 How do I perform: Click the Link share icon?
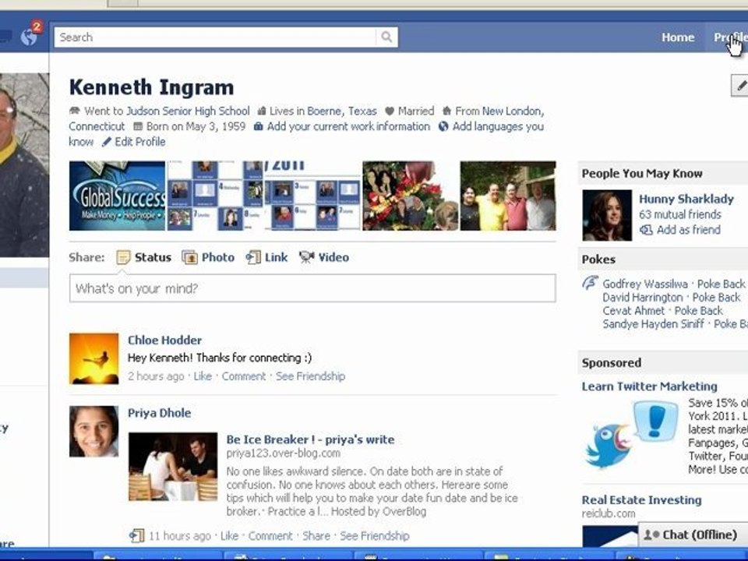[x=252, y=258]
